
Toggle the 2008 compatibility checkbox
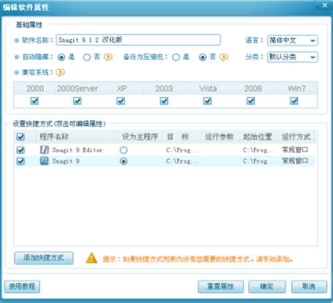pos(250,101)
